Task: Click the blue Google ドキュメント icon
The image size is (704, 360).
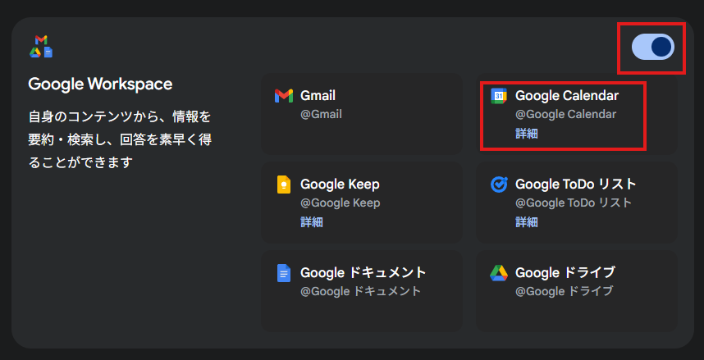Action: 284,273
